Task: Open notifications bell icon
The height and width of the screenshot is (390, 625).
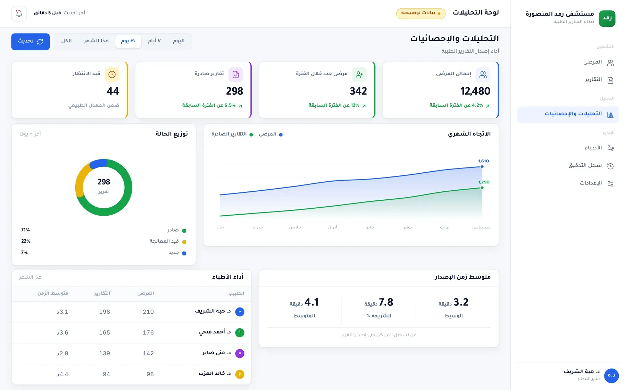Action: (x=19, y=14)
